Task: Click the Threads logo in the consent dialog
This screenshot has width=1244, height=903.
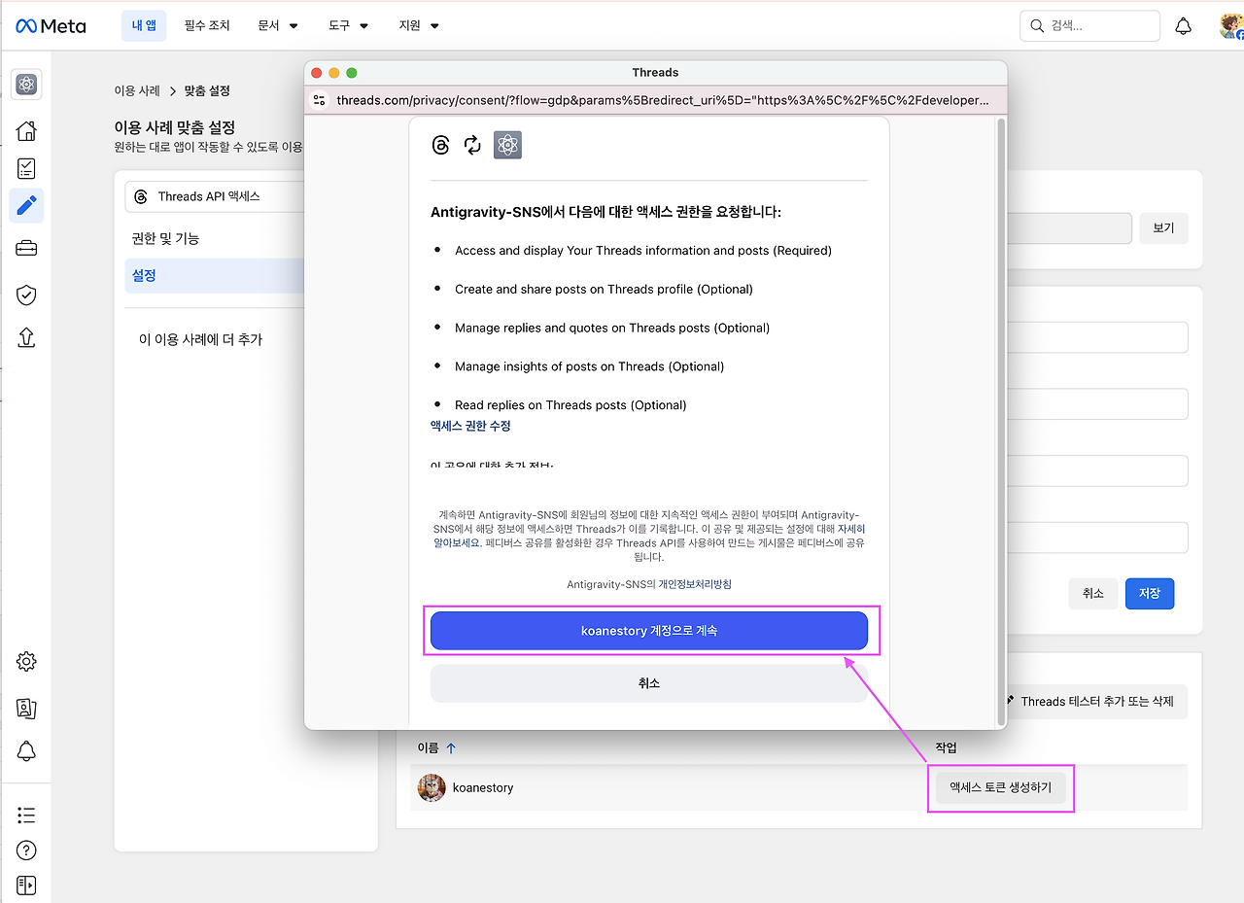Action: coord(440,146)
